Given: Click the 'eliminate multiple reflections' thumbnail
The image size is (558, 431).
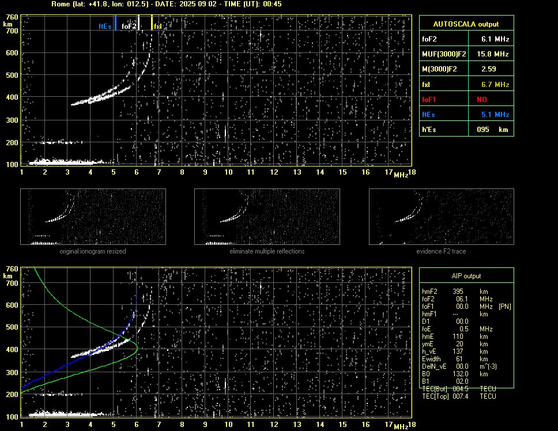Looking at the screenshot, I should point(267,217).
